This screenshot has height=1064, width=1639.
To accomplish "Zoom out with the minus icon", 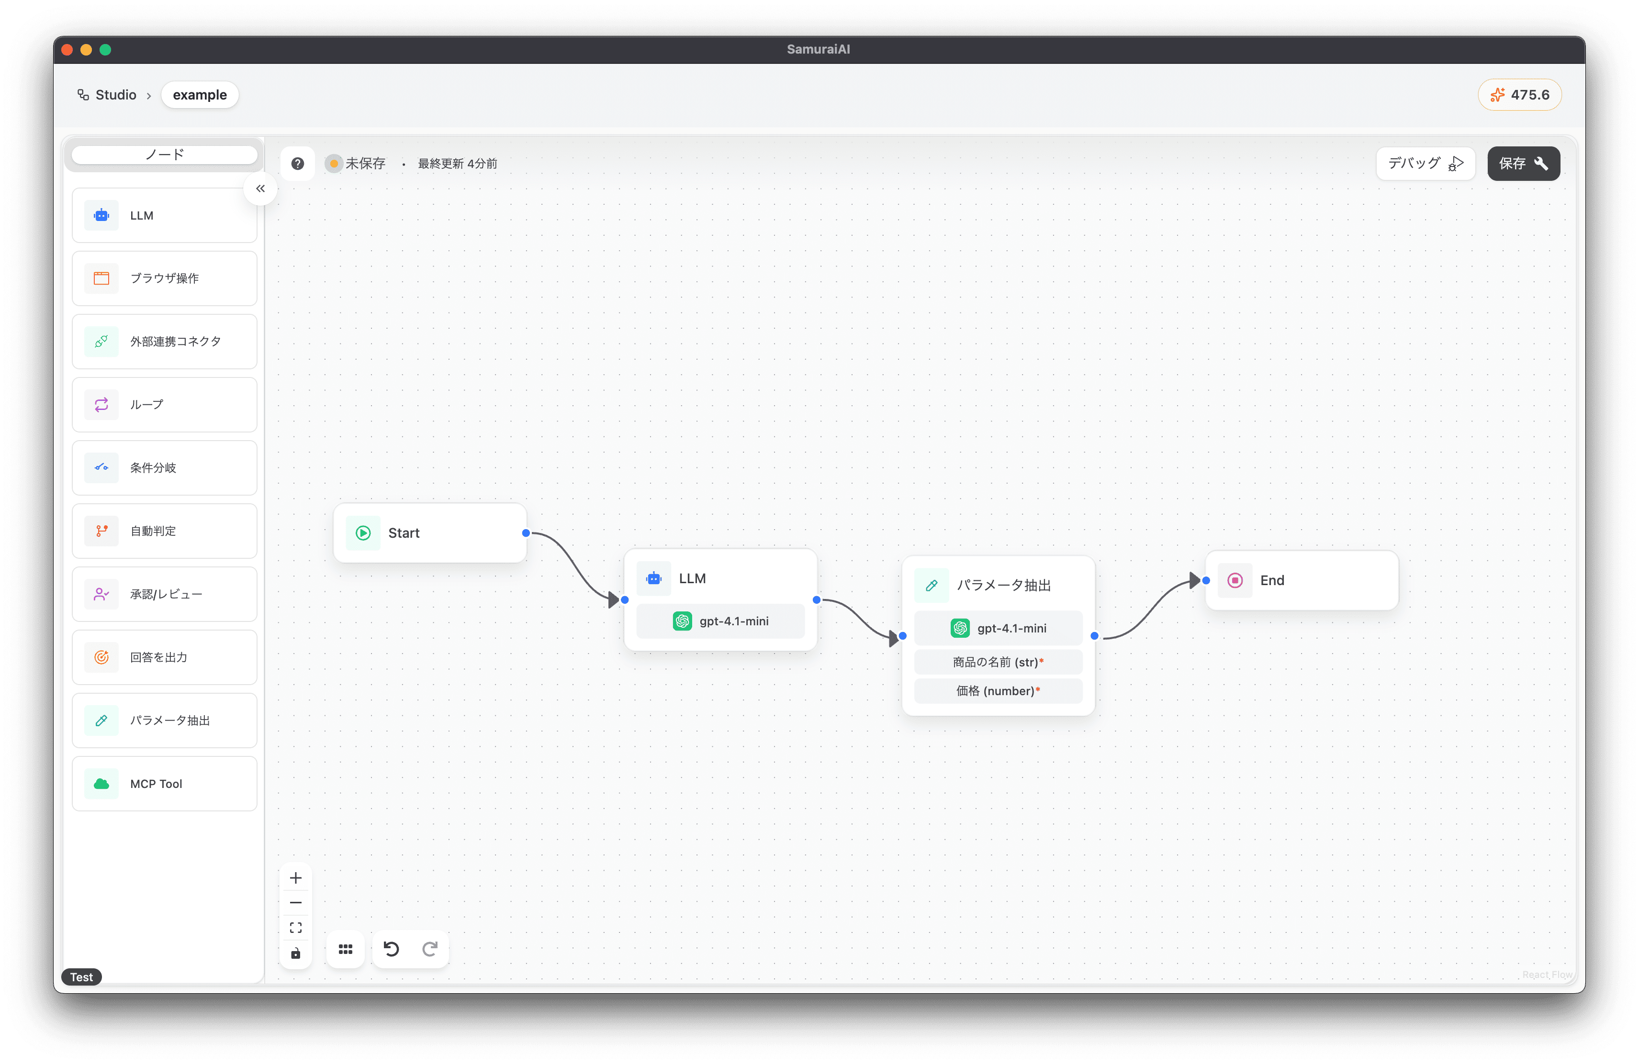I will (x=295, y=903).
